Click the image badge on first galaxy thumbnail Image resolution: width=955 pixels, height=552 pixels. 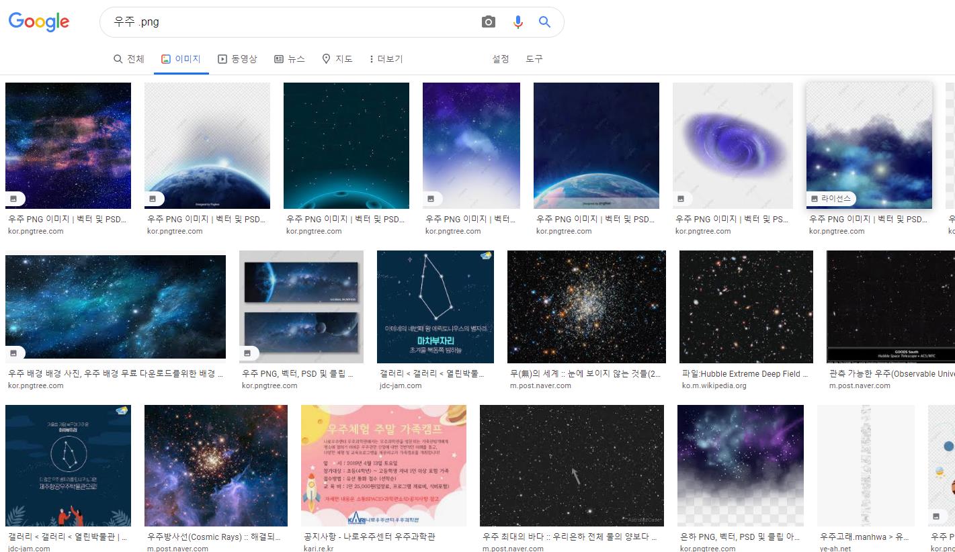[15, 198]
